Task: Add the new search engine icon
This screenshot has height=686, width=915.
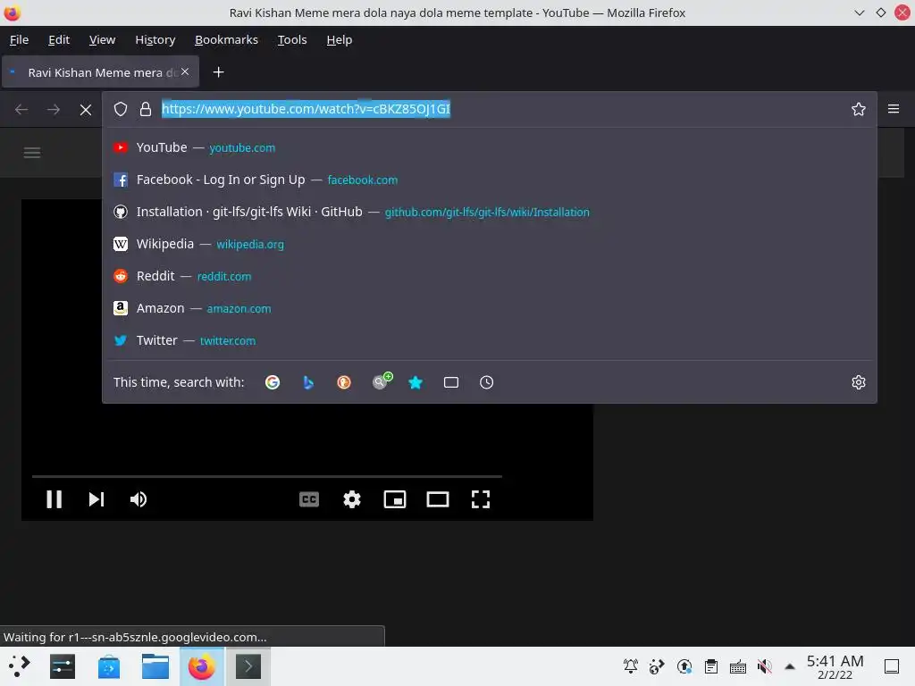Action: pos(382,381)
